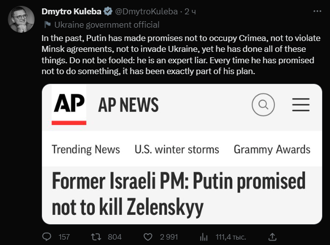Click the Dmytro Kuleba display name
Image resolution: width=330 pixels, height=245 pixels.
coord(72,11)
